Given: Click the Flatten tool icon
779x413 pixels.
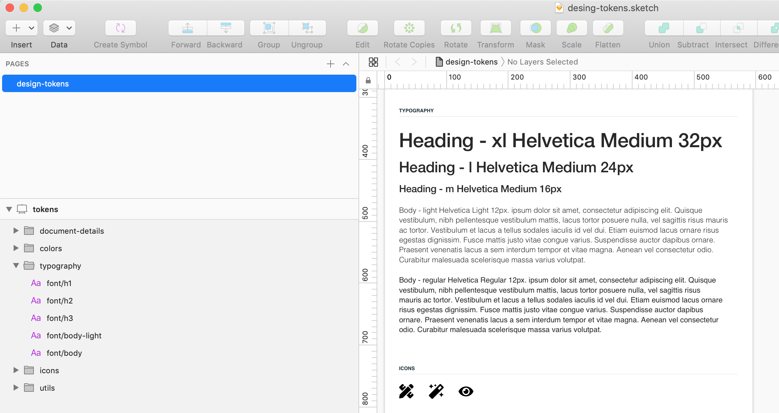Looking at the screenshot, I should [x=607, y=28].
